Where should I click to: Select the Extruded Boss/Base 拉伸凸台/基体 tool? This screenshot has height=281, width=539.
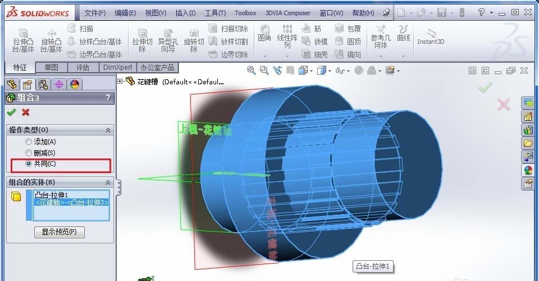click(23, 40)
